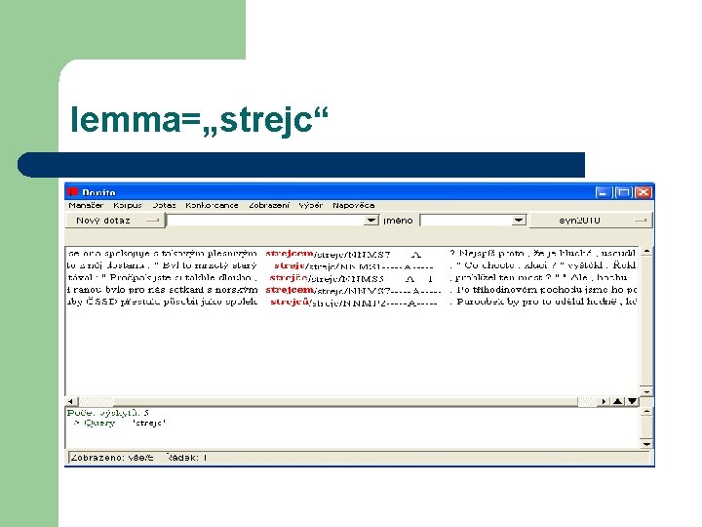Select the red keyword strejče
Screen dimensions: 702x527
pyautogui.click(x=289, y=278)
